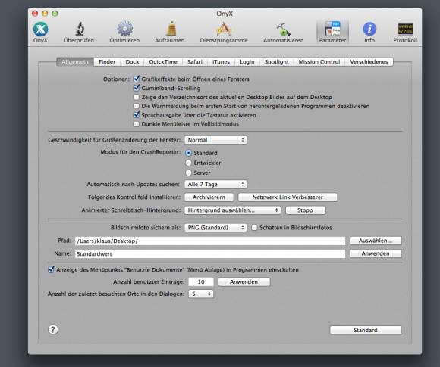Viewport: 440px width, 367px height.
Task: Click the Stopp button
Action: 305,210
